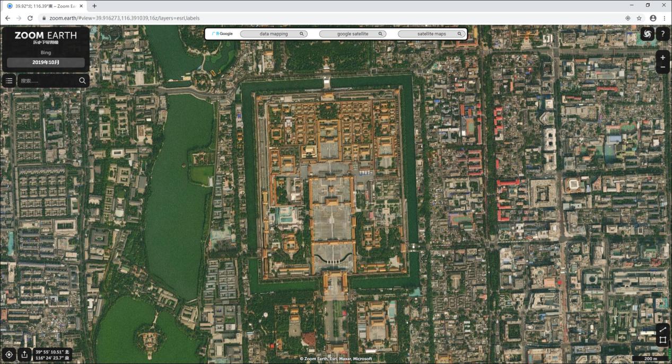Click the question mark help button
The image size is (672, 364).
pyautogui.click(x=663, y=34)
